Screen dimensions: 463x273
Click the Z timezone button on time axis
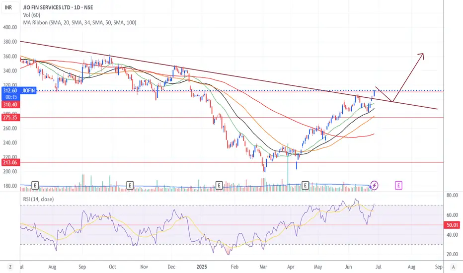coord(10,267)
